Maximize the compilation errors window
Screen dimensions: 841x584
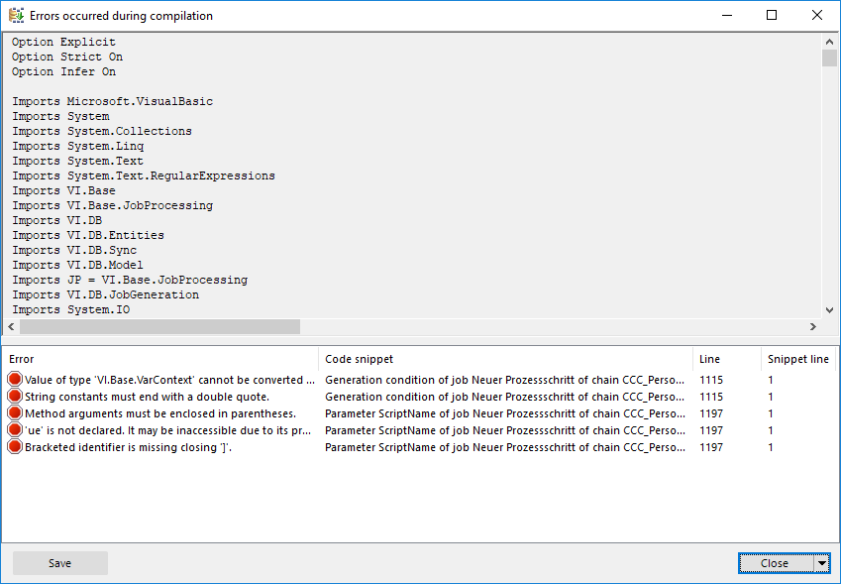pyautogui.click(x=772, y=16)
